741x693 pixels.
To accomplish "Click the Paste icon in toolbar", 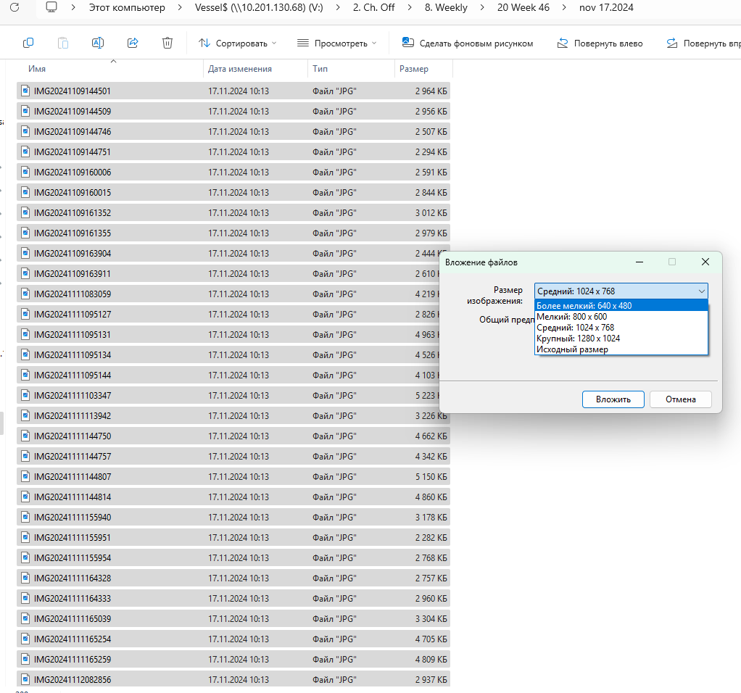I will pos(63,43).
